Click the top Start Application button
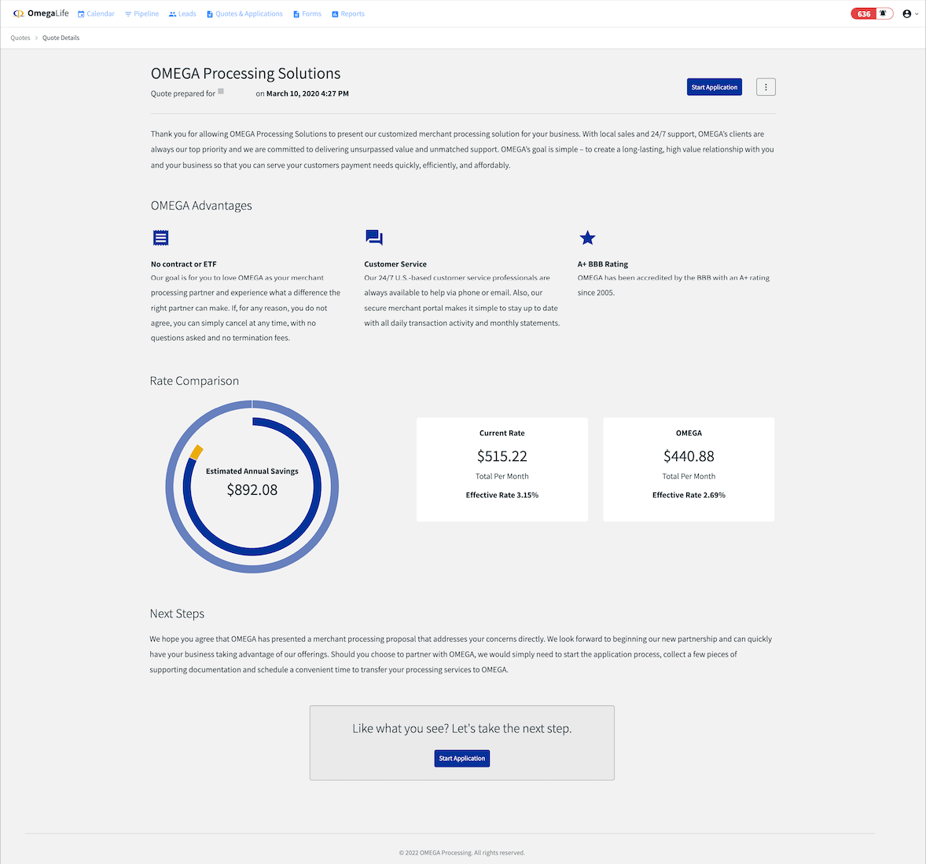 click(x=714, y=86)
